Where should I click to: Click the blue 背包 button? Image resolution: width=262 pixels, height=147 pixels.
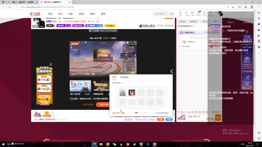(x=169, y=120)
